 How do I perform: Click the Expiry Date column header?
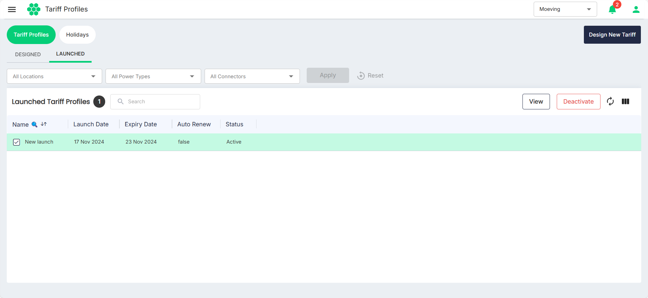pos(141,124)
